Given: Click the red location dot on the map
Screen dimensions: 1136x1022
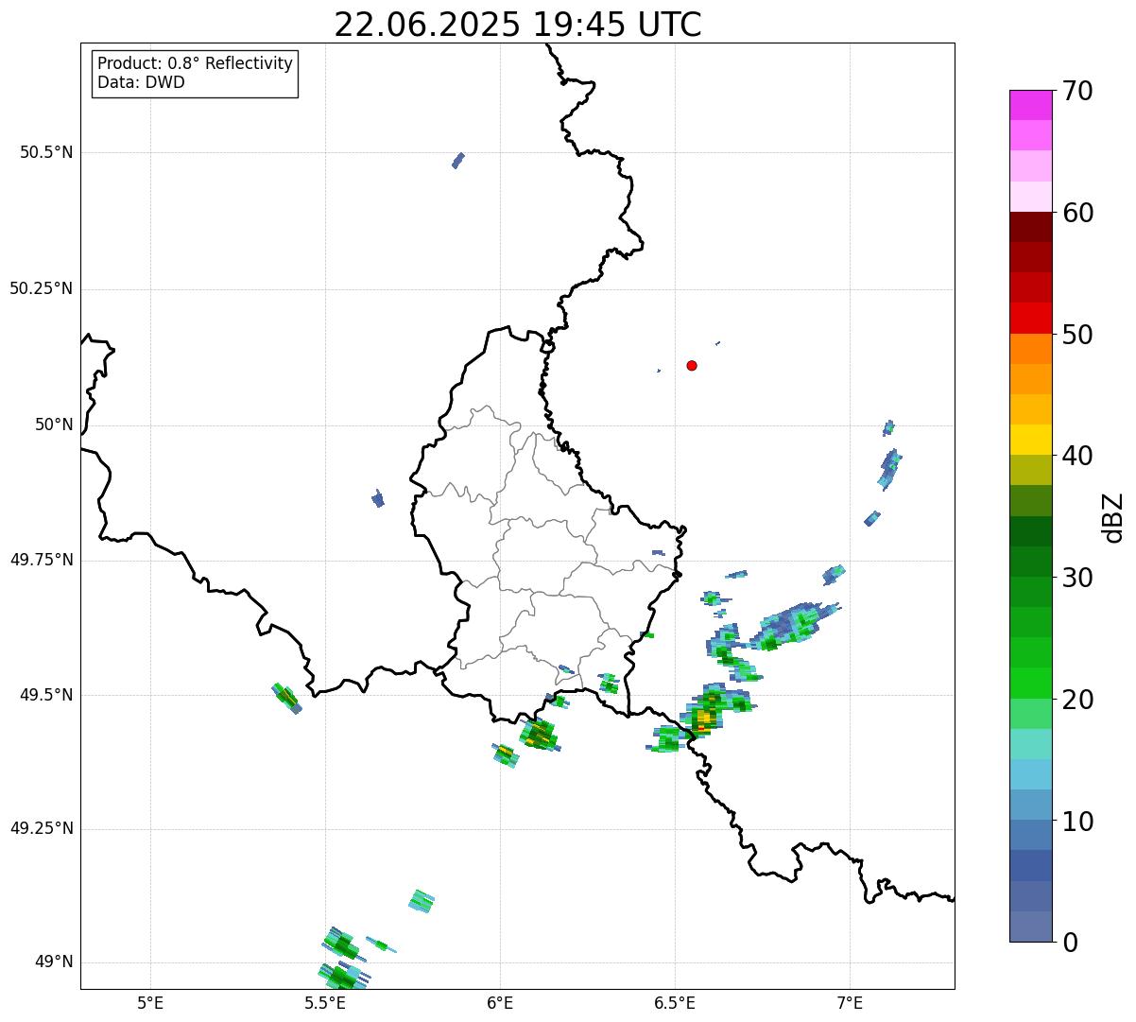Looking at the screenshot, I should pos(692,365).
